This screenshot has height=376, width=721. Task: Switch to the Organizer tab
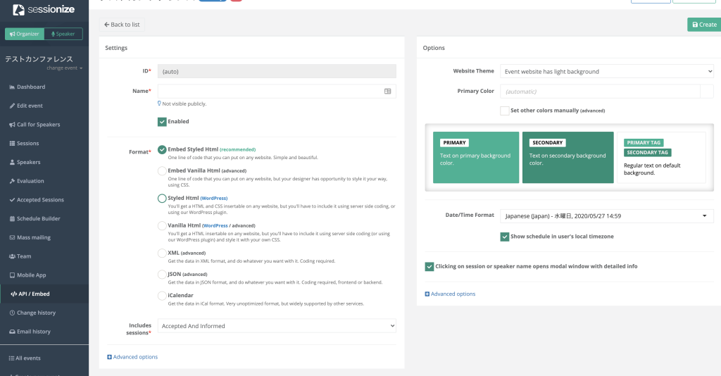[x=24, y=34]
